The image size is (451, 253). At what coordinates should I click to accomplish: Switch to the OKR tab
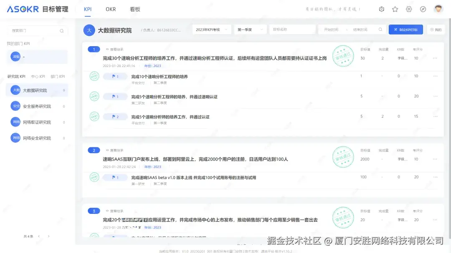[x=110, y=9]
